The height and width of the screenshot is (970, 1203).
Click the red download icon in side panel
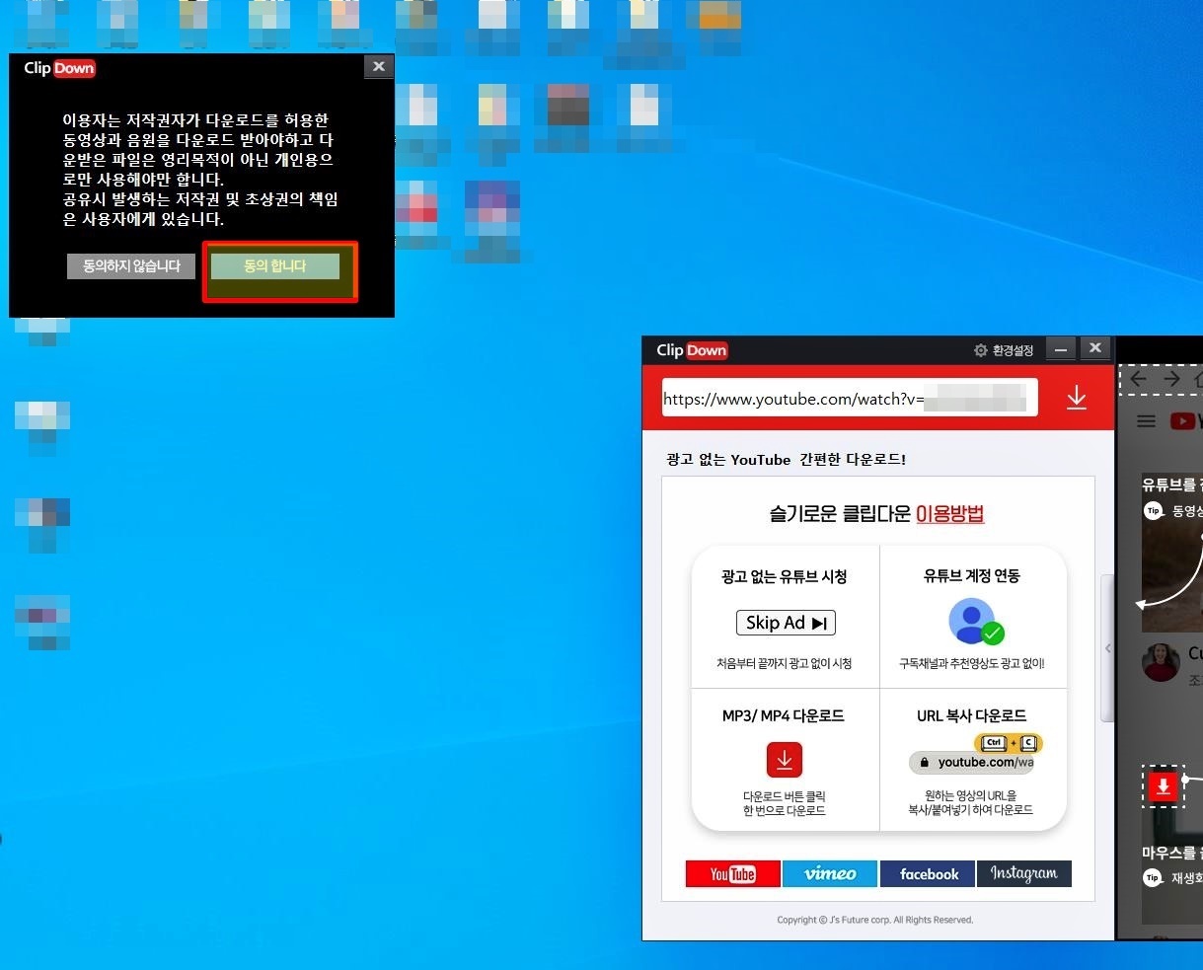click(1164, 786)
